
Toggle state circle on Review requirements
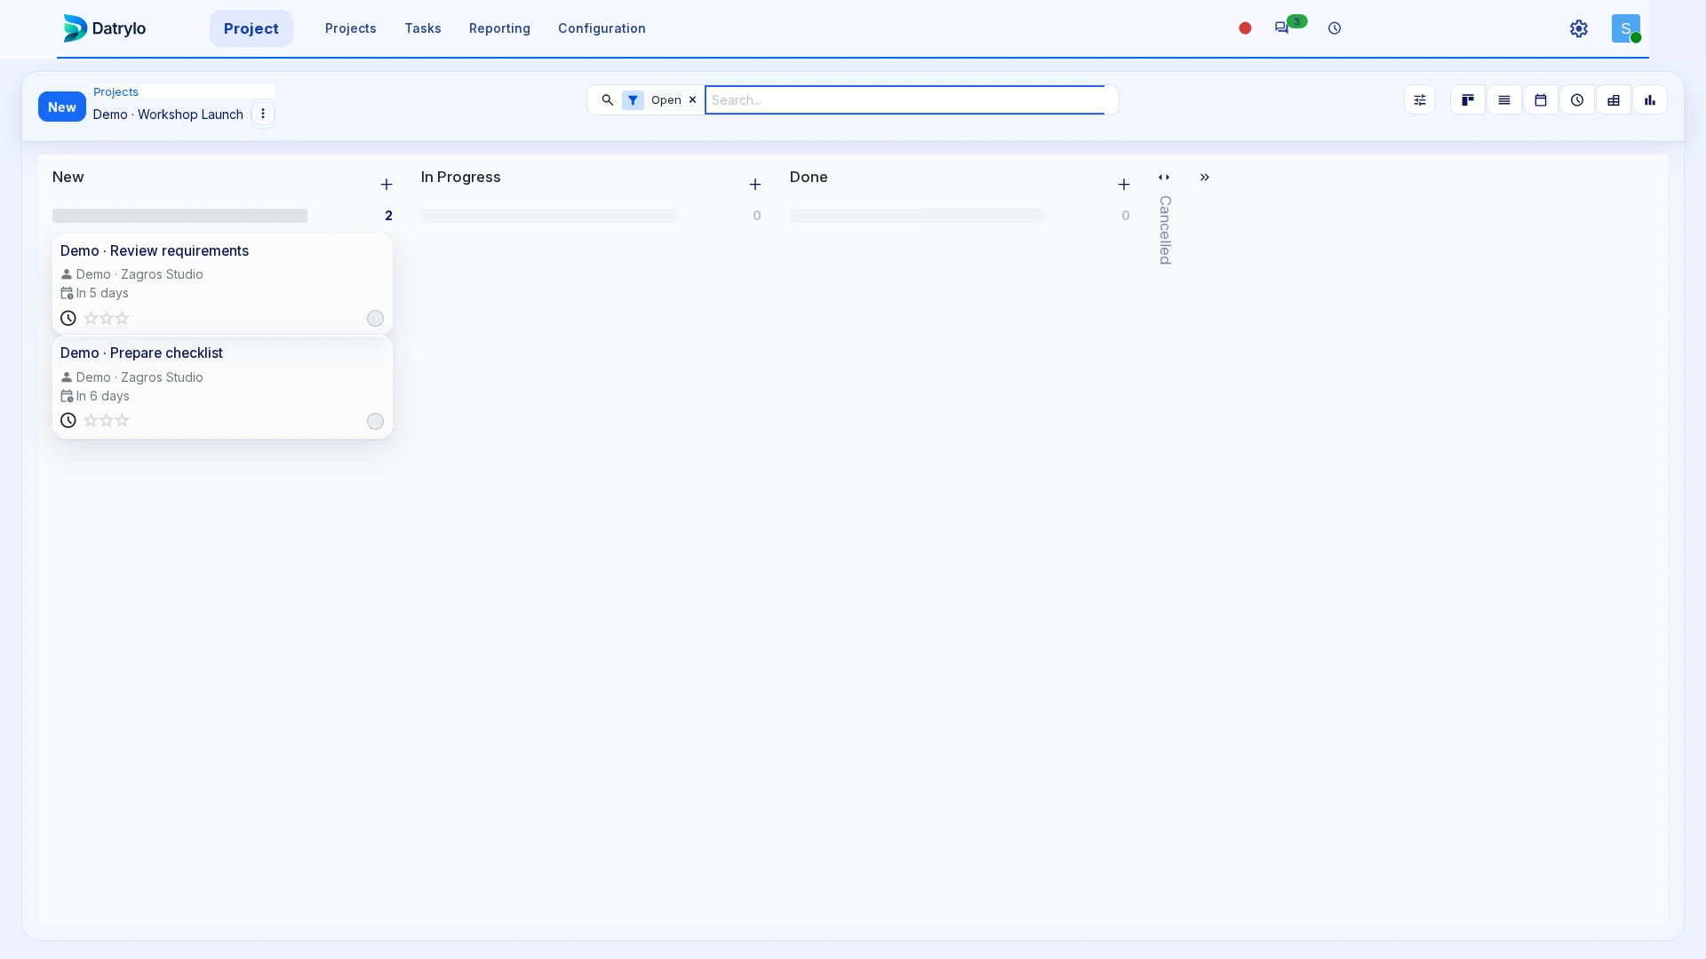click(376, 319)
